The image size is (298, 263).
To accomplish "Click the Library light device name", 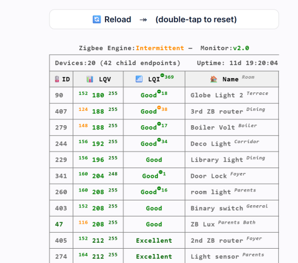I will pos(217,160).
